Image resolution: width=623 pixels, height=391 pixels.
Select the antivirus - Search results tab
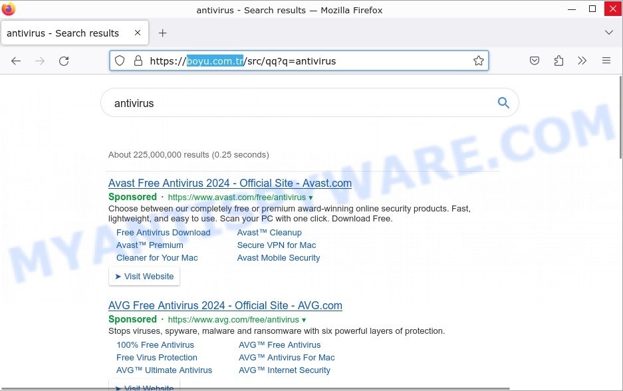74,33
